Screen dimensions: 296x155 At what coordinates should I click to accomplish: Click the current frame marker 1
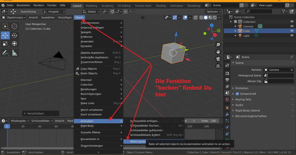(x=7, y=126)
